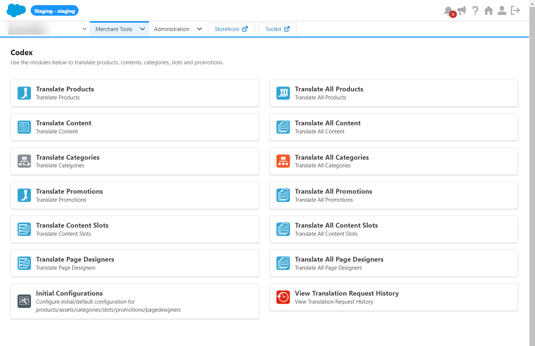Click subtitle 'View Translation Request History'
535x346 pixels.
(x=334, y=302)
